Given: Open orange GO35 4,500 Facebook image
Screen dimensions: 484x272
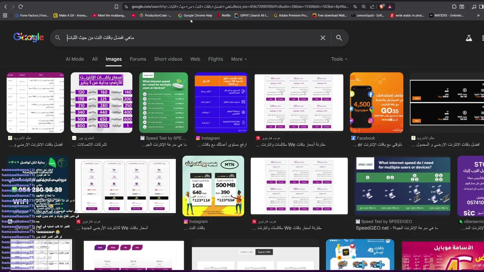Looking at the screenshot, I should (x=377, y=103).
